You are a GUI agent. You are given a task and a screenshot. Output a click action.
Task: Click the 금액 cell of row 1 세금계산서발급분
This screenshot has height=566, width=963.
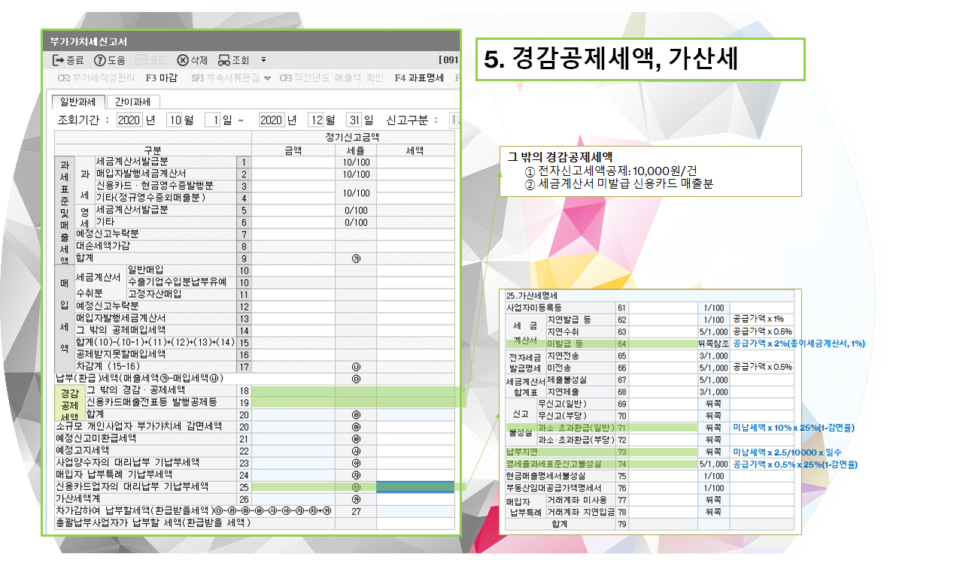[293, 162]
